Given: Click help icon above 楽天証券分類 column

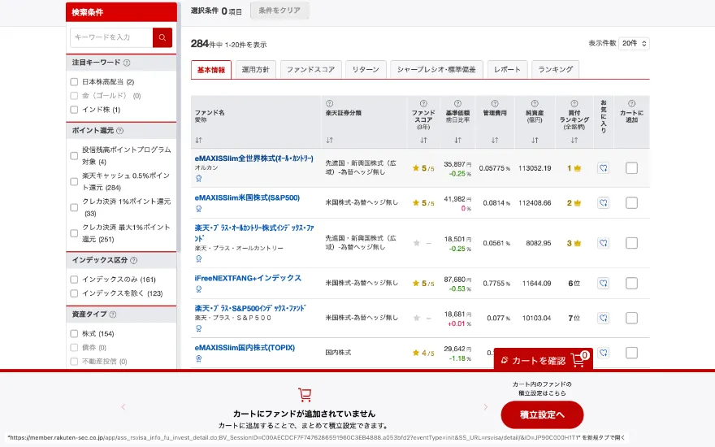Looking at the screenshot, I should (330, 103).
